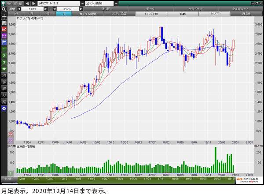Click the camera snapshot icon
The width and height of the screenshot is (264, 194).
(x=4, y=23)
